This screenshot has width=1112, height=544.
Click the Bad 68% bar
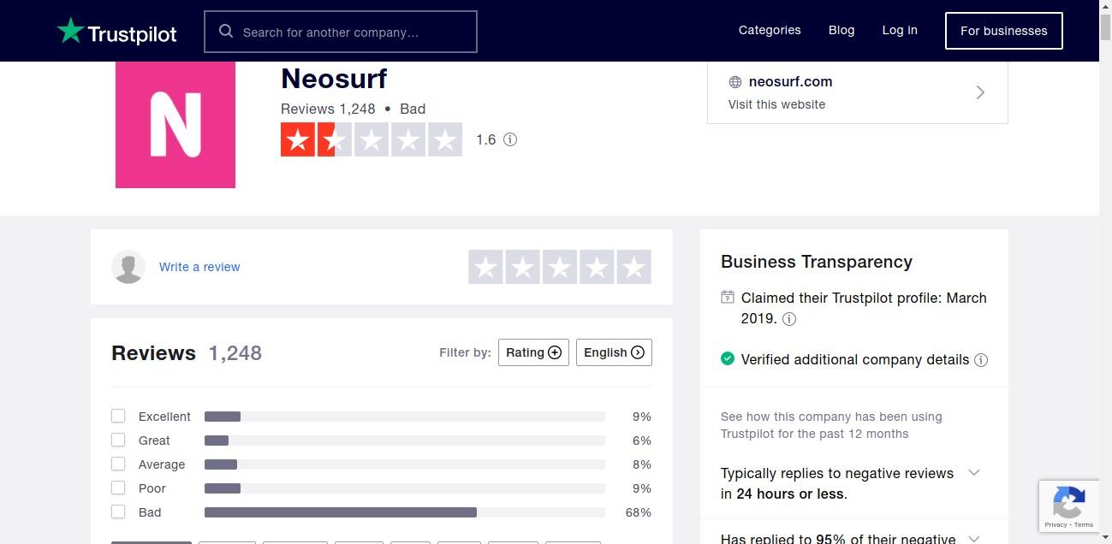click(404, 512)
